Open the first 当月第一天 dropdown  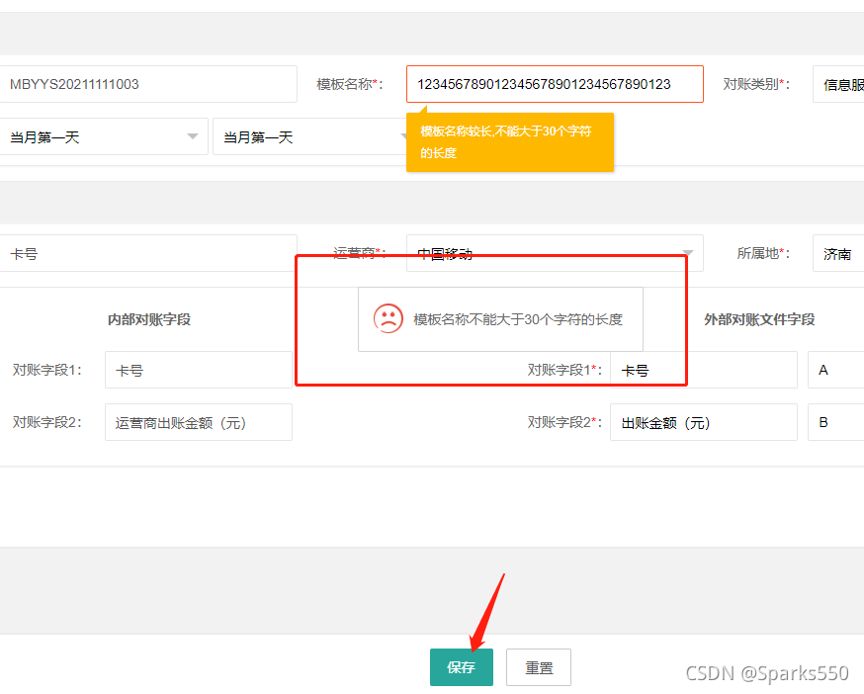coord(104,136)
